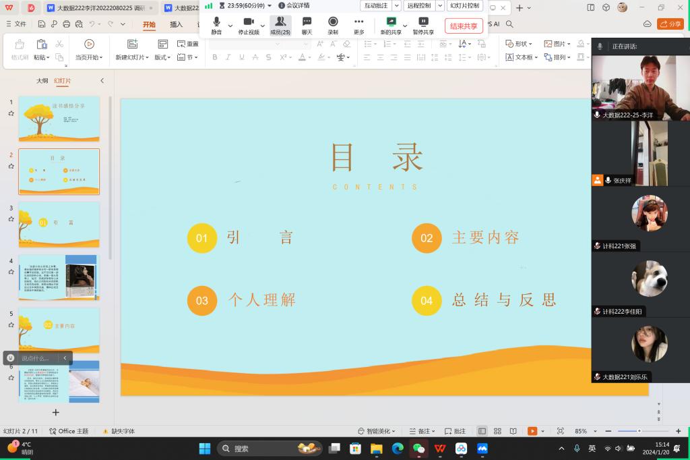Start recording the meeting

(x=333, y=25)
